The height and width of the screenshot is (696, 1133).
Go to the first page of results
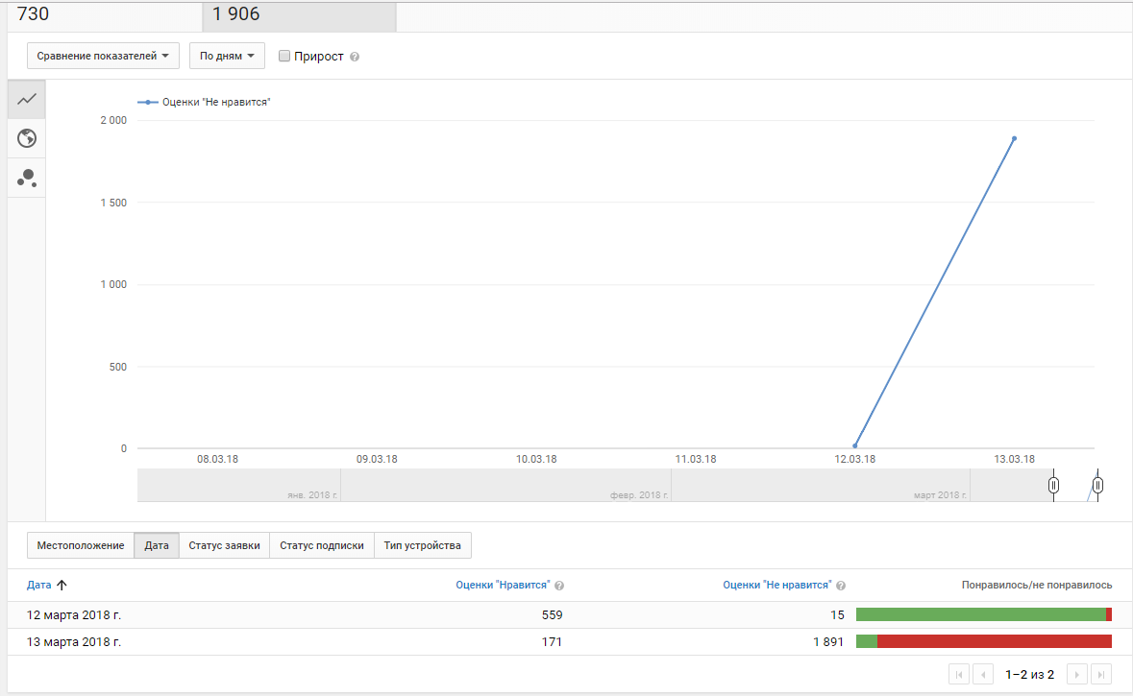coord(959,674)
